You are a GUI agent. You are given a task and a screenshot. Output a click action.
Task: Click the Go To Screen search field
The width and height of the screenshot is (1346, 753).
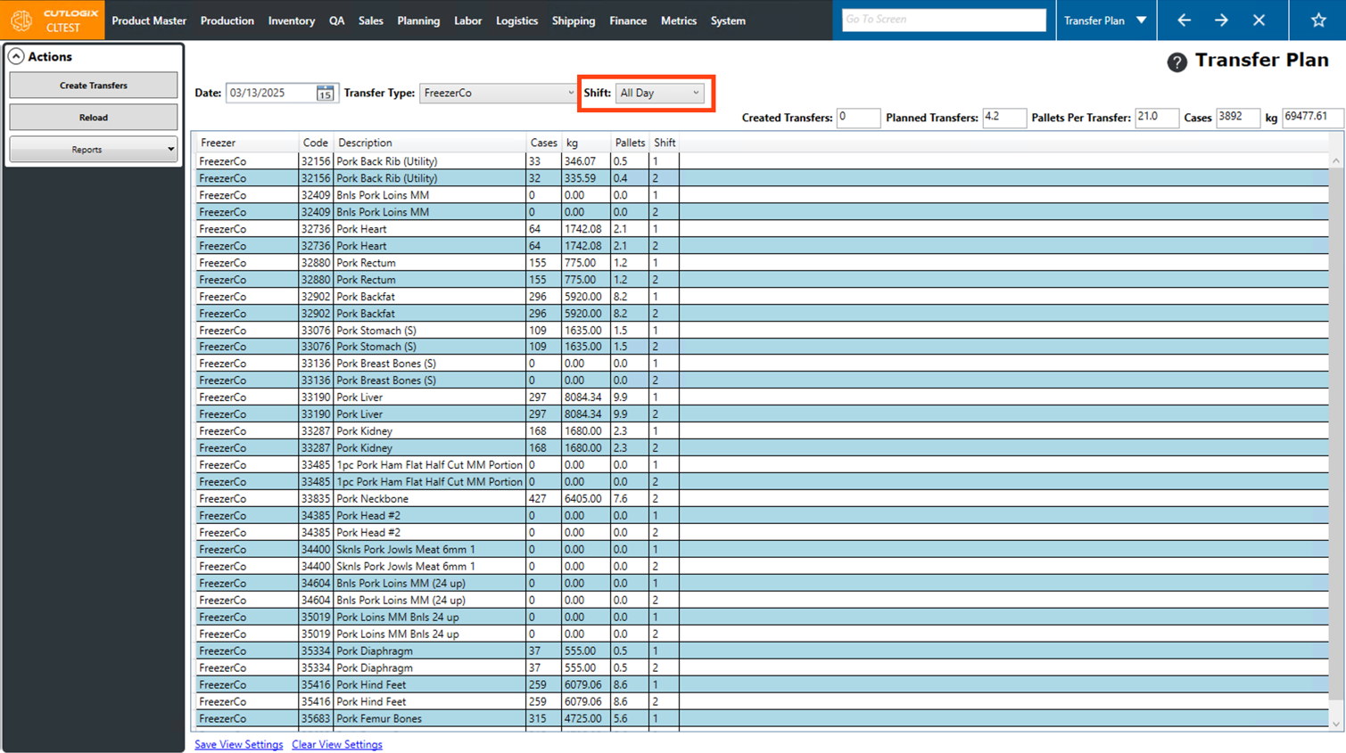943,20
